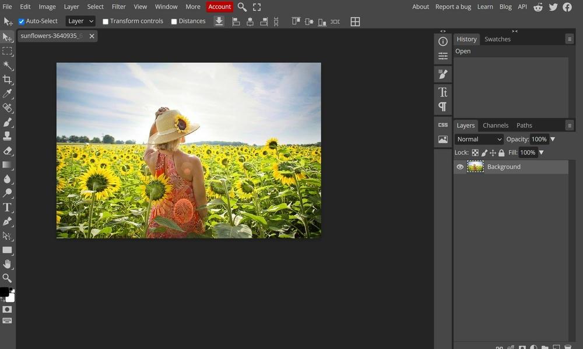Switch to the Channels tab
Image resolution: width=583 pixels, height=349 pixels.
tap(495, 125)
